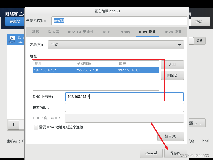Click the DNS 服务器 input field
Screen dimensions: 213x160
(125, 97)
